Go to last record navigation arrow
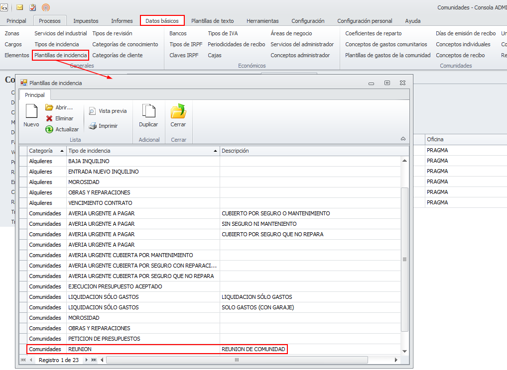Viewport: 507px width, 370px height. point(94,360)
